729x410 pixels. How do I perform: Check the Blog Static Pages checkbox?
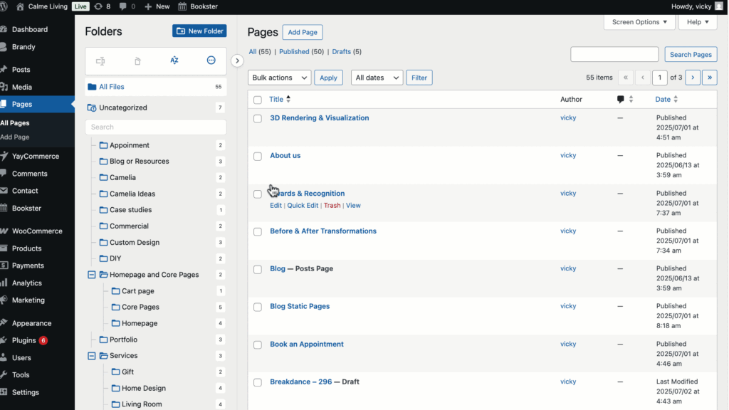(x=257, y=306)
